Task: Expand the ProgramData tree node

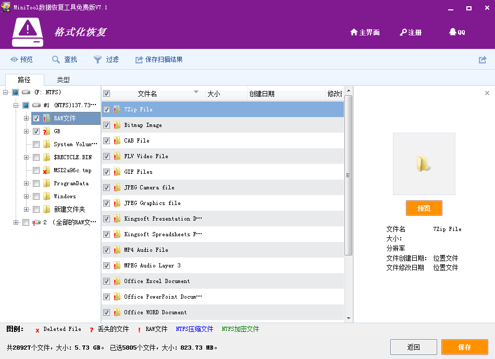Action: tap(26, 183)
